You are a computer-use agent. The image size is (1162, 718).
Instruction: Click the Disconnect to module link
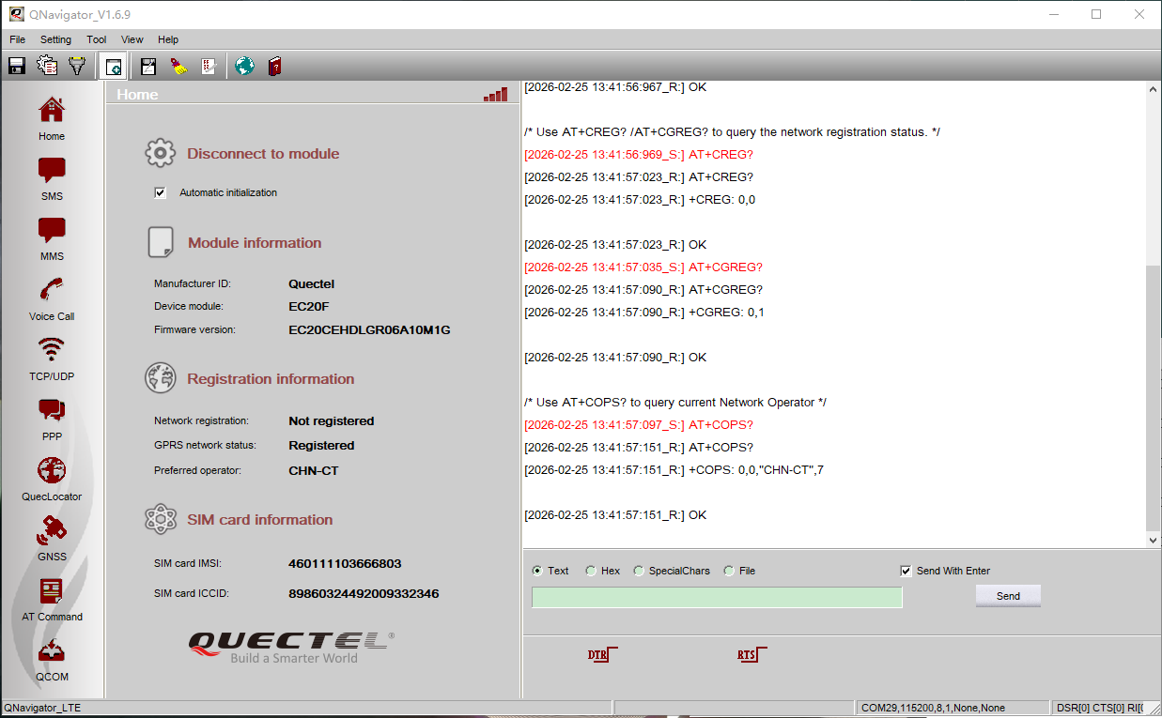point(263,153)
